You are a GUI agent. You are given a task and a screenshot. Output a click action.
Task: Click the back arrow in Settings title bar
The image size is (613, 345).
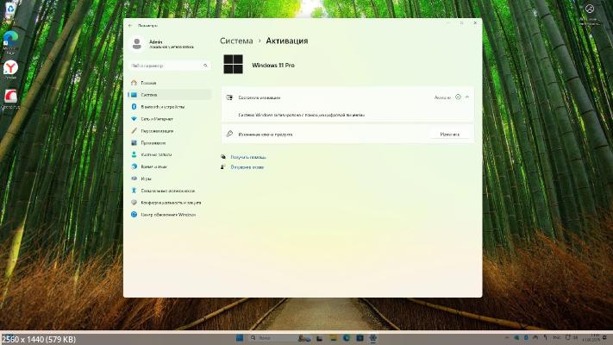coord(130,26)
